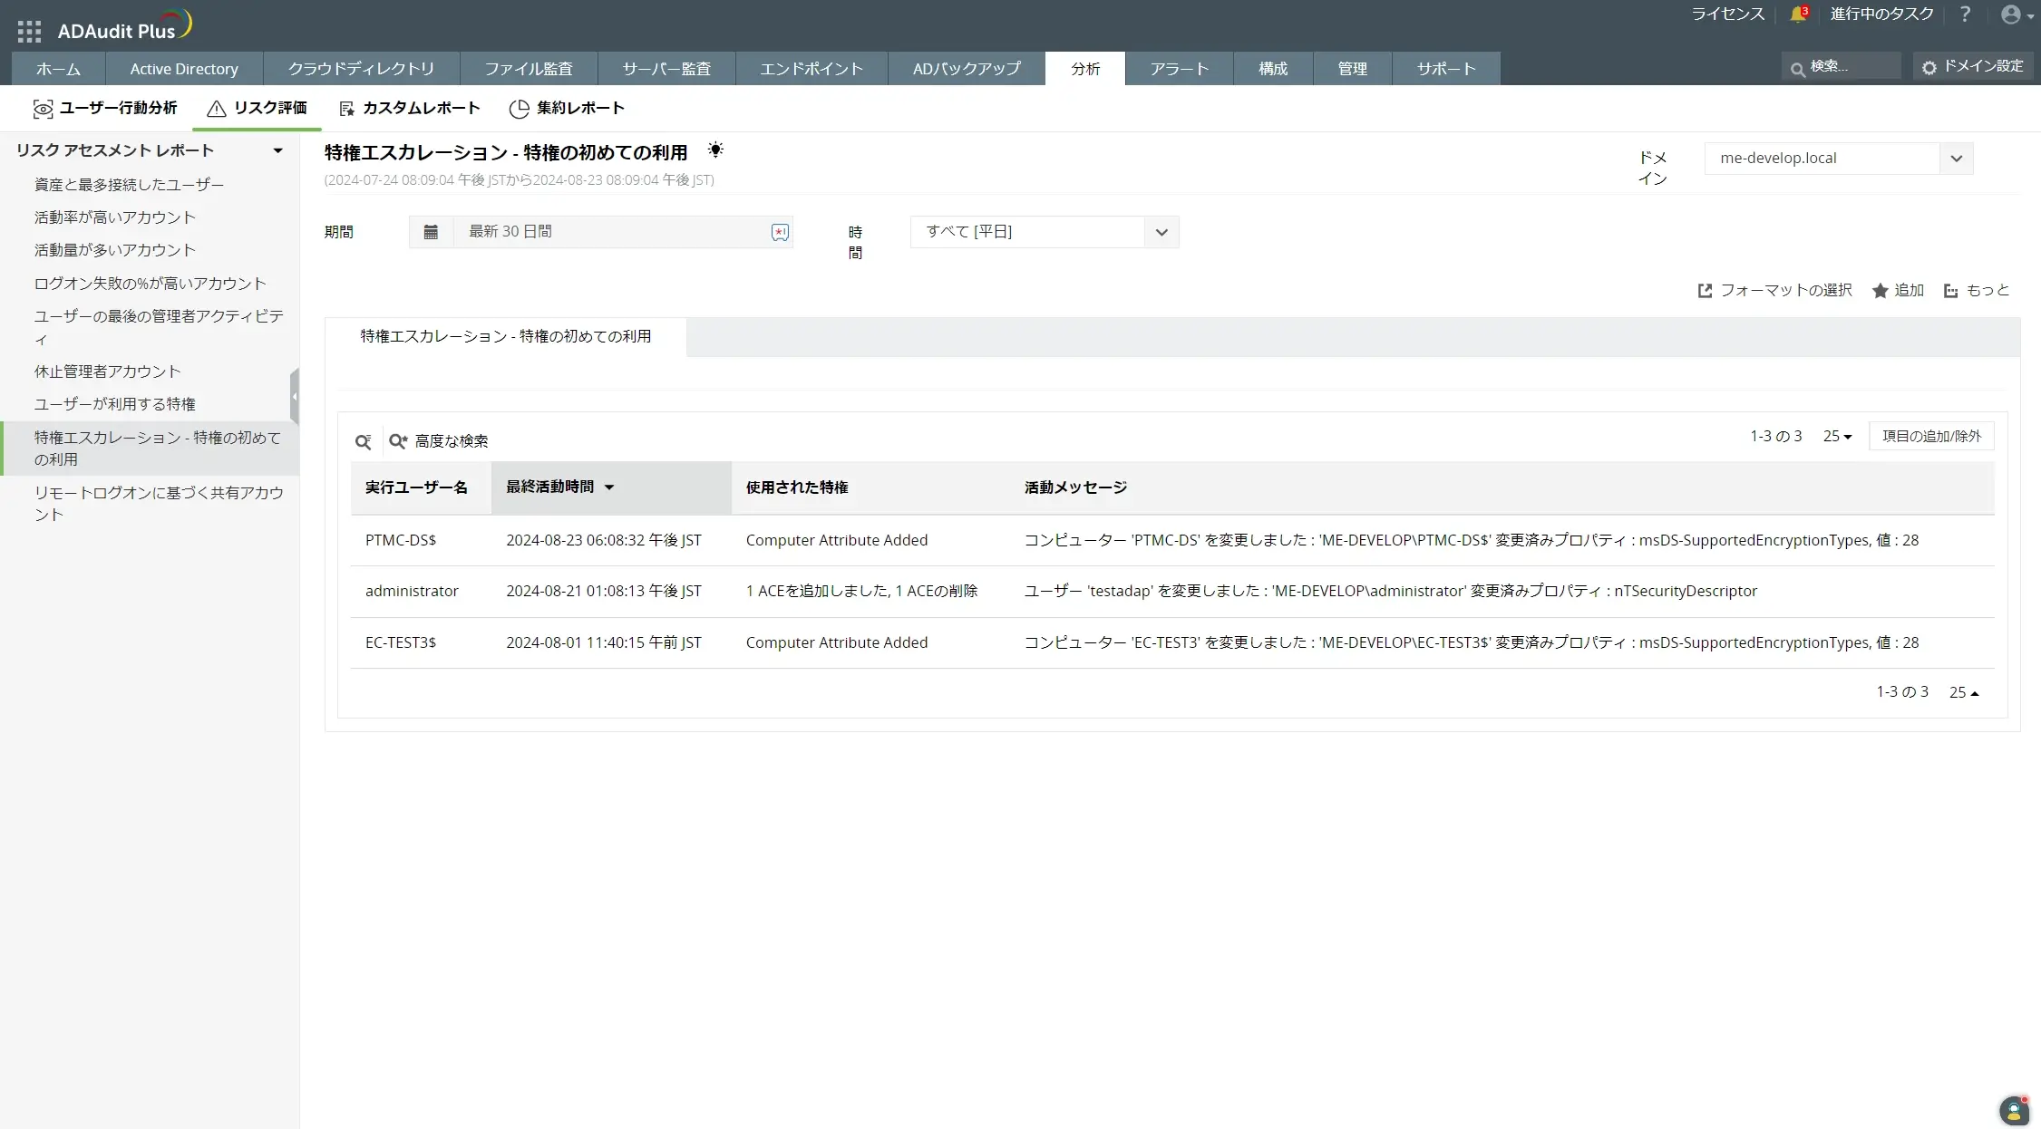Open the 構成 tab
This screenshot has width=2041, height=1129.
pos(1273,69)
